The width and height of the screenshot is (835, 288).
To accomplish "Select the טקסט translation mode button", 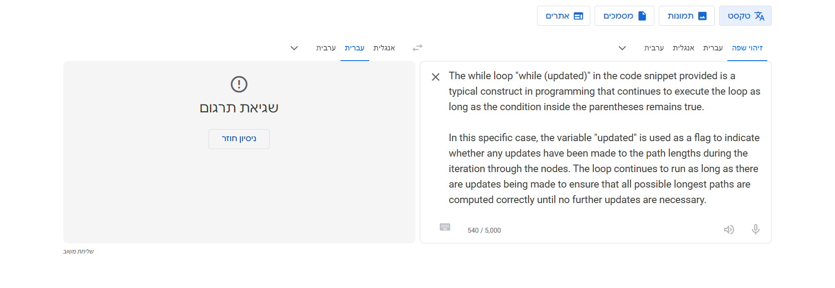I will point(745,16).
